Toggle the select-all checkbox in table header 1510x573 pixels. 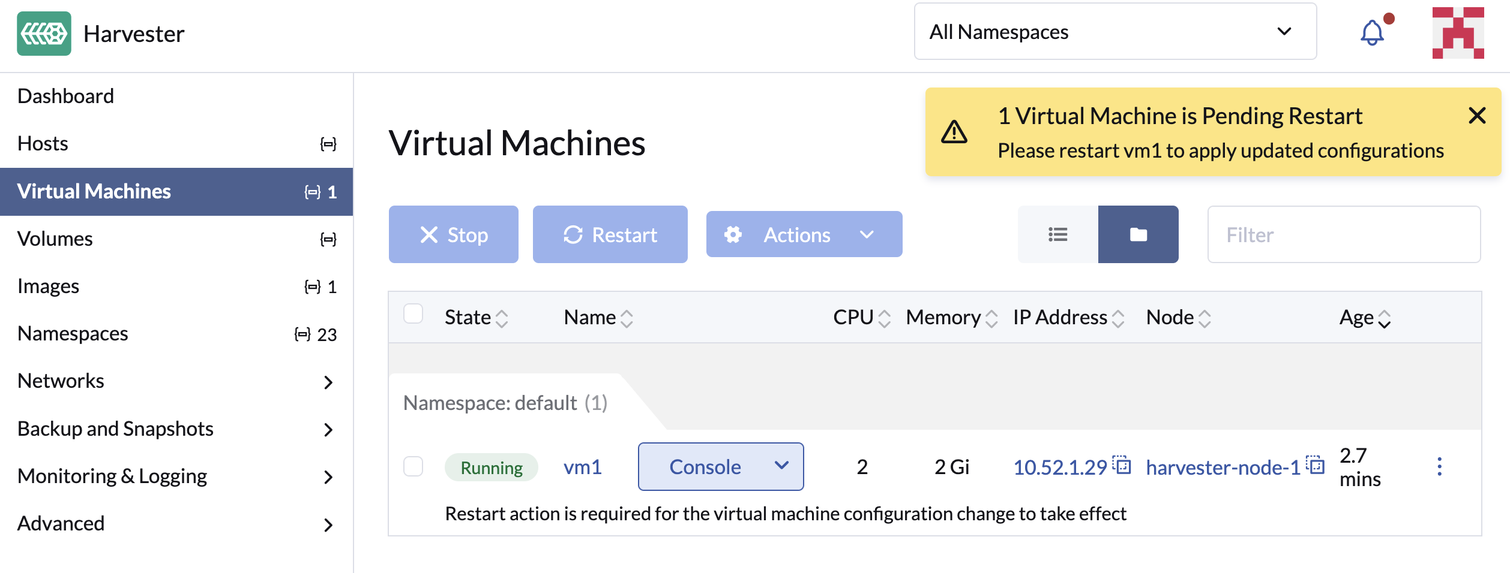414,313
